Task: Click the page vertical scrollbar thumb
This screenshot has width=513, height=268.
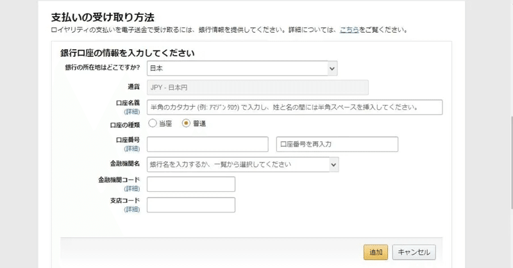Action: click(511, 162)
